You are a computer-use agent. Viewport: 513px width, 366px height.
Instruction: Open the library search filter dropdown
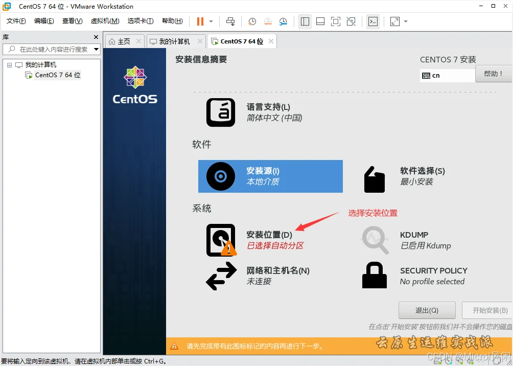(97, 50)
